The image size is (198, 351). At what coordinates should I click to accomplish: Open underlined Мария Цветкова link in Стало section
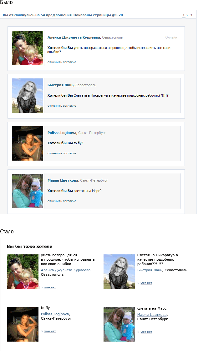[x=152, y=315]
